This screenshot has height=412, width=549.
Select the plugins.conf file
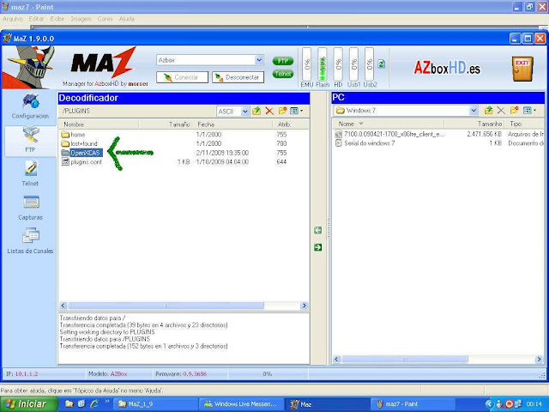81,162
